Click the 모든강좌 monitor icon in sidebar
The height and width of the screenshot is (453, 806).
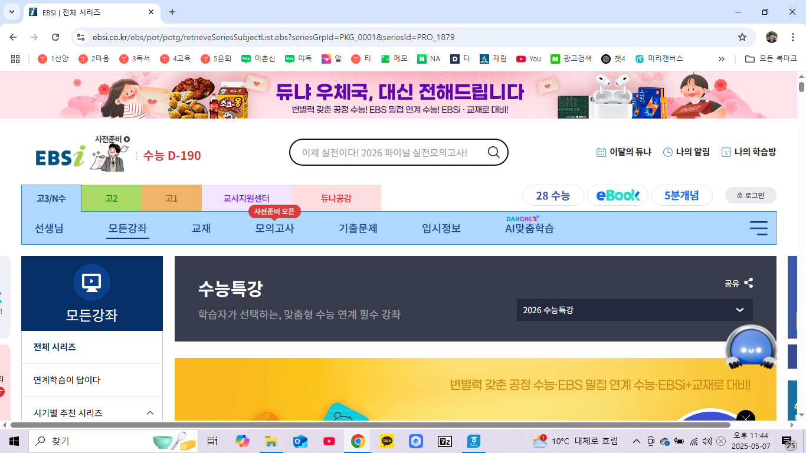91,283
